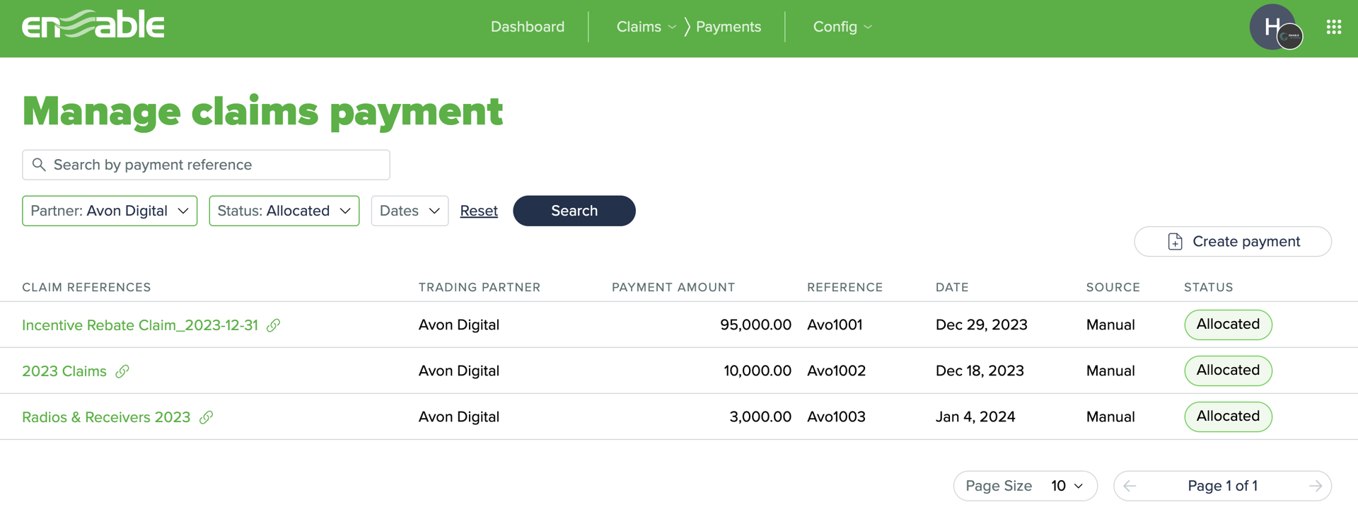
Task: Click Manage claims payment heading
Action: coord(262,112)
